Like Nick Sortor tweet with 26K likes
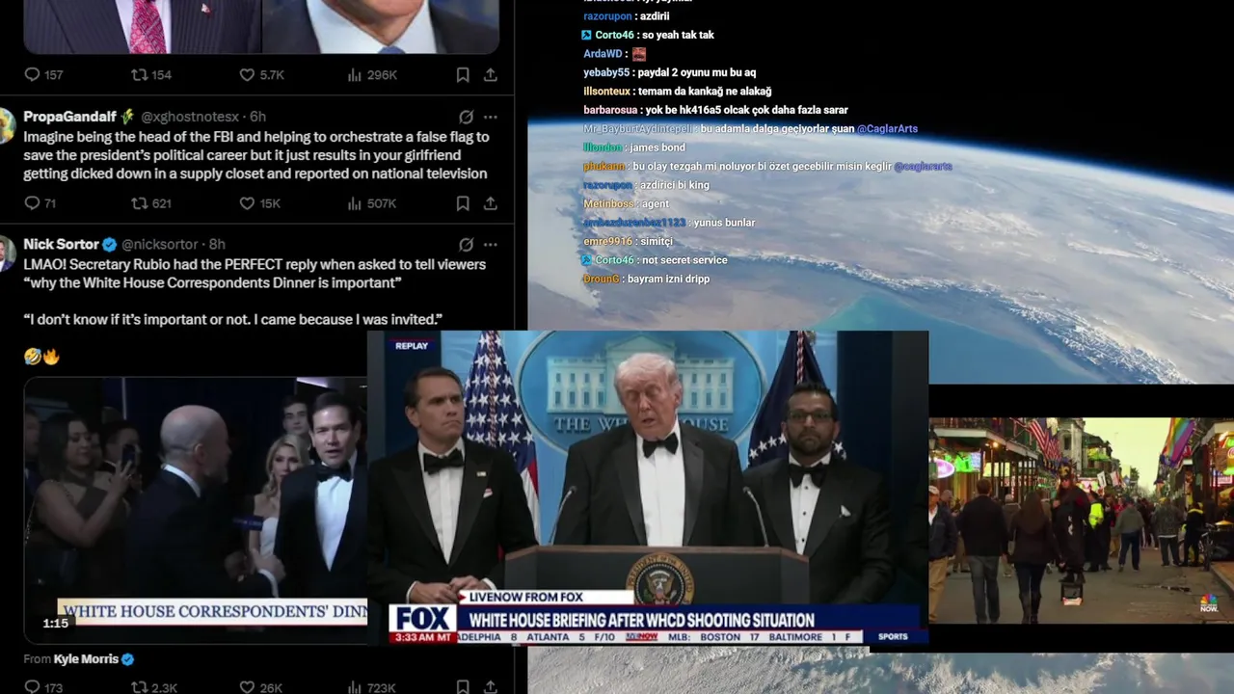This screenshot has width=1234, height=694. 260,687
